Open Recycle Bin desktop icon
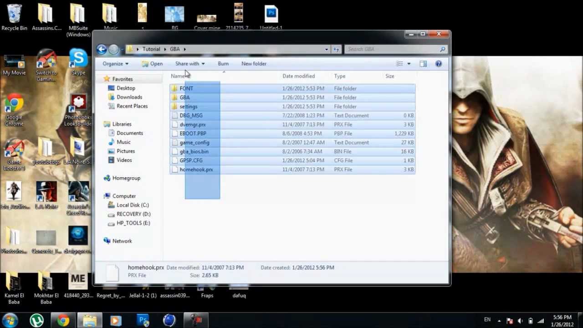583x328 pixels. coord(14,18)
